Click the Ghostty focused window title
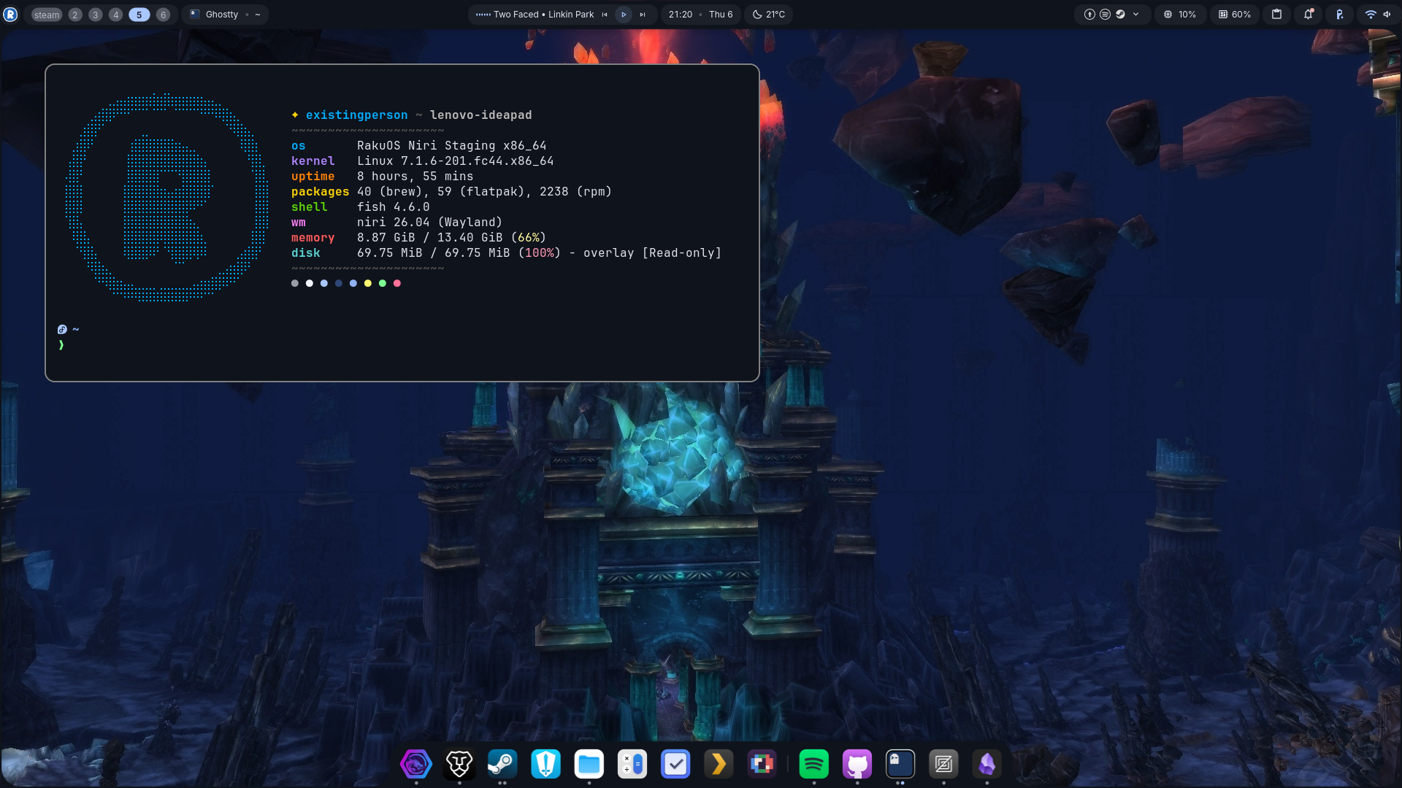1402x788 pixels. (x=225, y=15)
